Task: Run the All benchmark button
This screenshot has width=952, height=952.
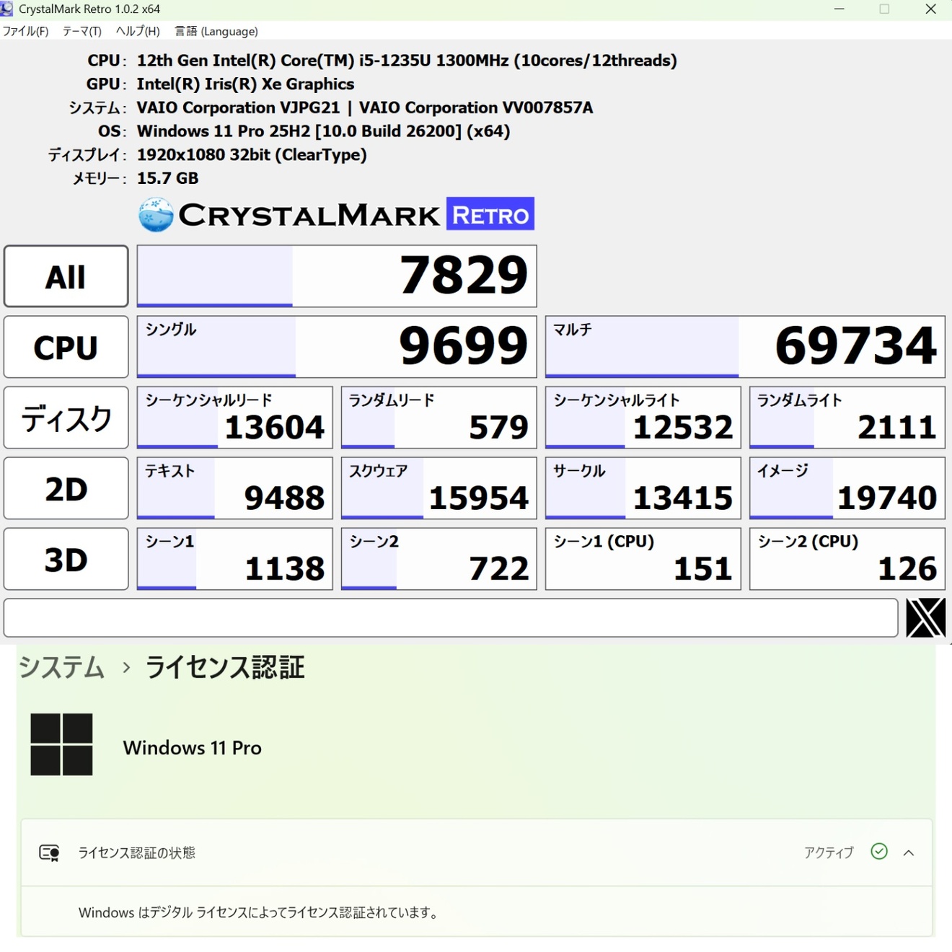Action: (x=66, y=276)
